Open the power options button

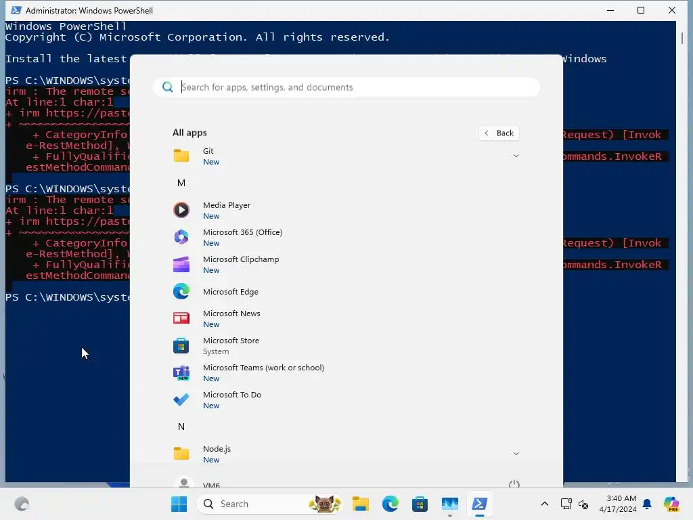(x=514, y=483)
